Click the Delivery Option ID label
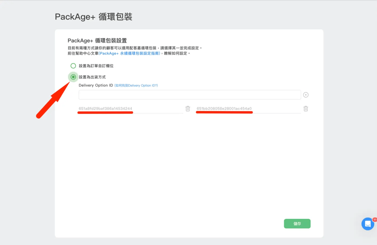 coord(96,85)
